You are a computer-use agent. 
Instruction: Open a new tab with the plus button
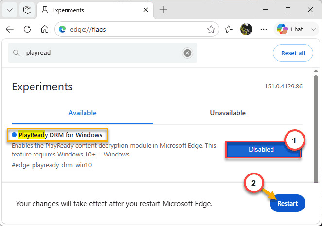[x=163, y=10]
